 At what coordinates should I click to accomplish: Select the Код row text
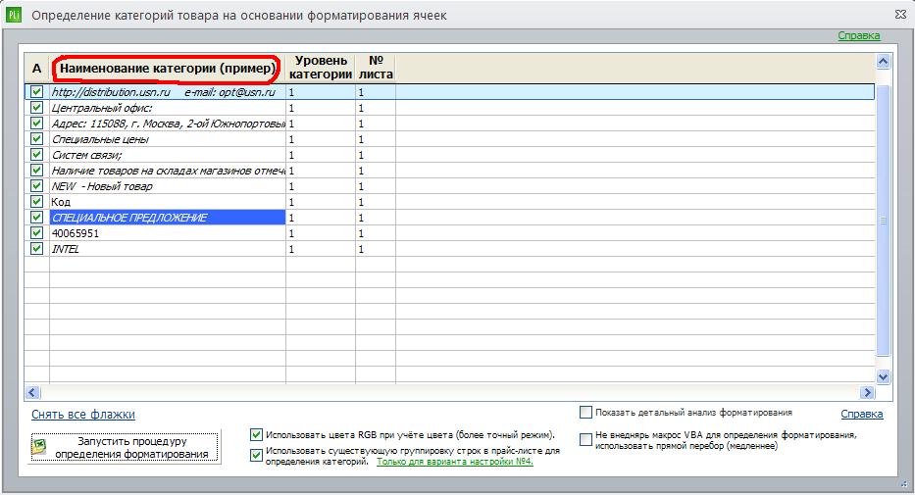point(61,202)
